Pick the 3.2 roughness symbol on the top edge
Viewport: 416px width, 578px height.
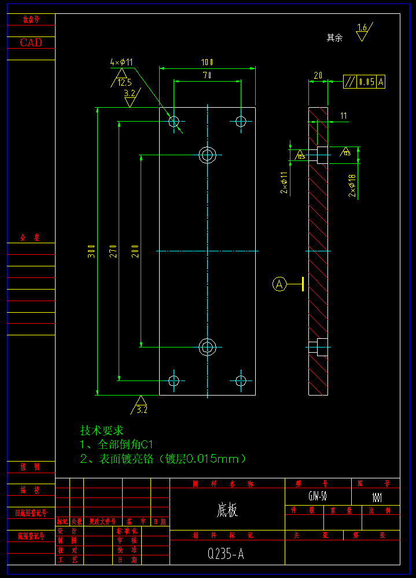(x=132, y=97)
